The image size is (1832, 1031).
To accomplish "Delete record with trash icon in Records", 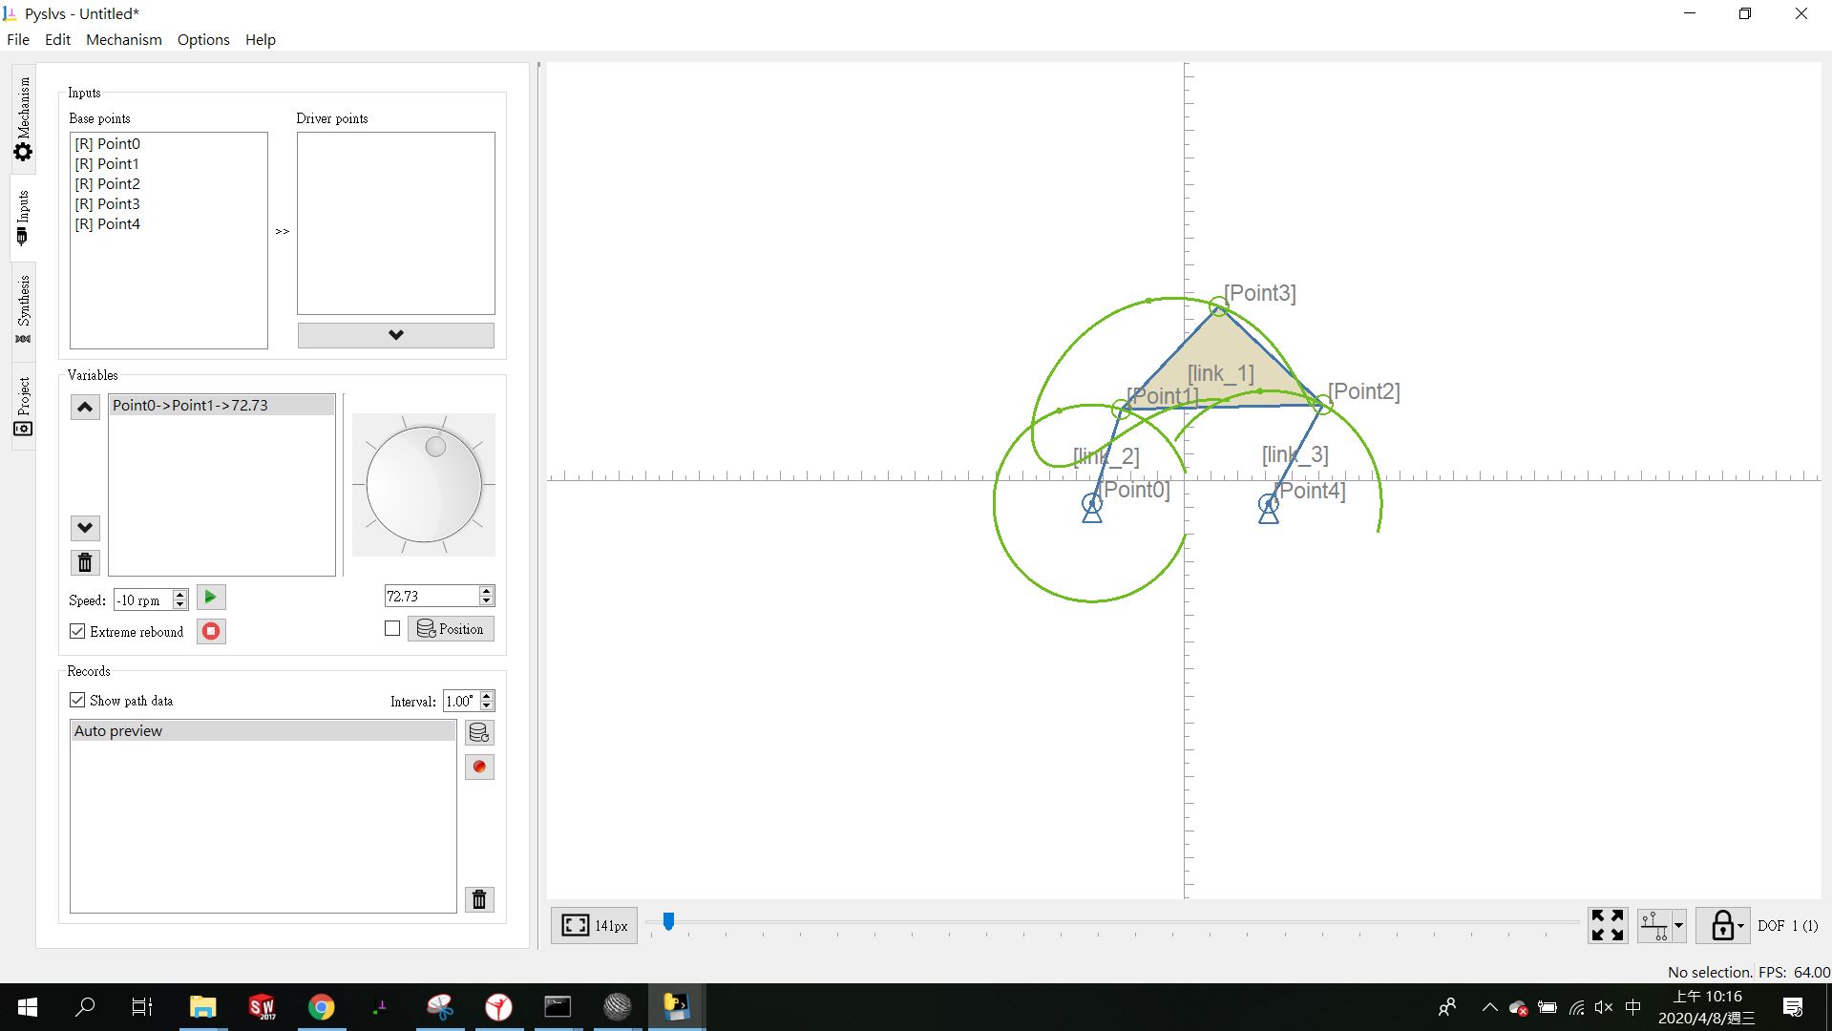I will pyautogui.click(x=479, y=899).
